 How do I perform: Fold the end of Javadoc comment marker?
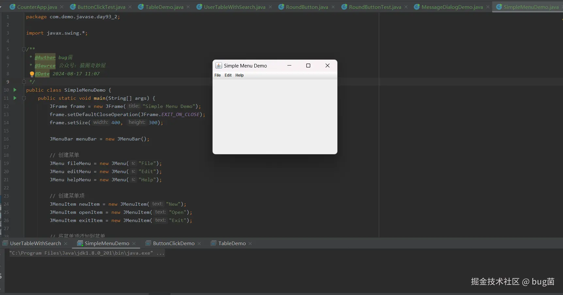pos(24,82)
